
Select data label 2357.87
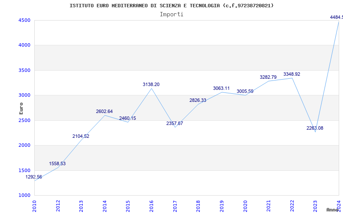(x=175, y=123)
